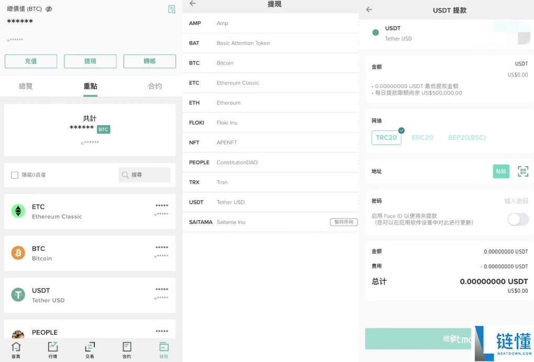534x362 pixels.
Task: Click the 输入密码 password field
Action: pyautogui.click(x=516, y=201)
